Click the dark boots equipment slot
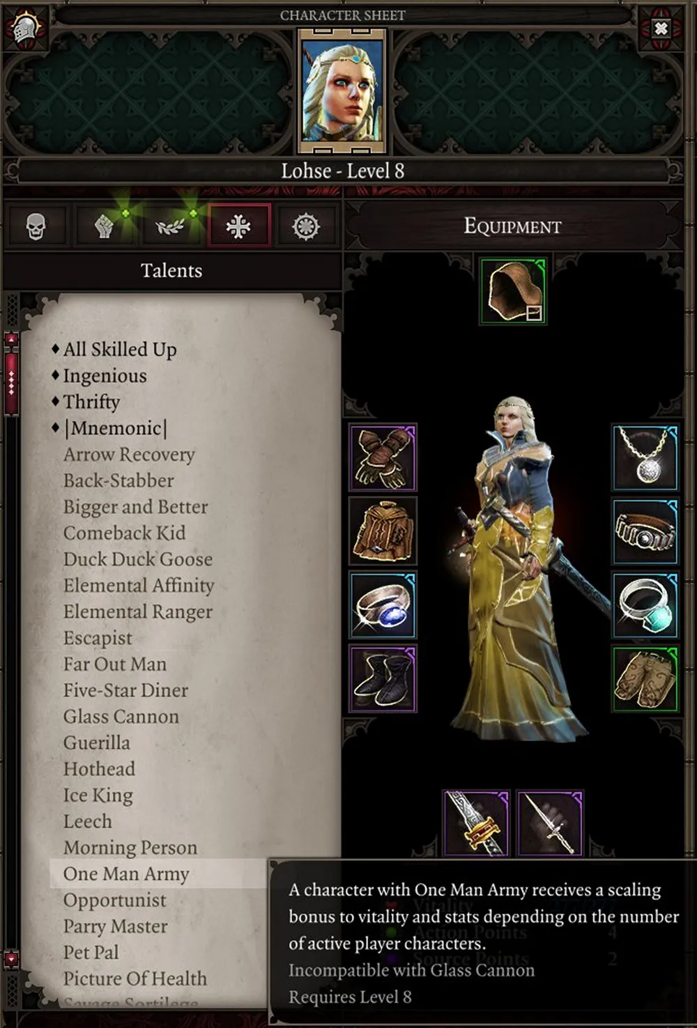The image size is (697, 1028). 383,679
